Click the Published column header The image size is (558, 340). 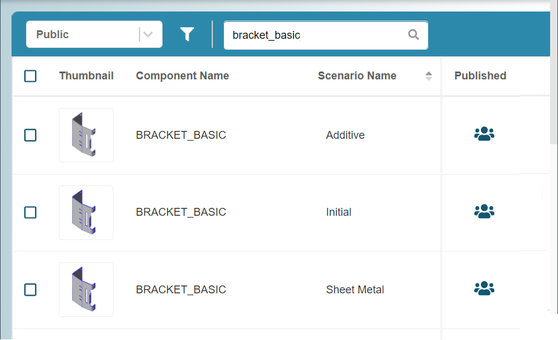480,76
